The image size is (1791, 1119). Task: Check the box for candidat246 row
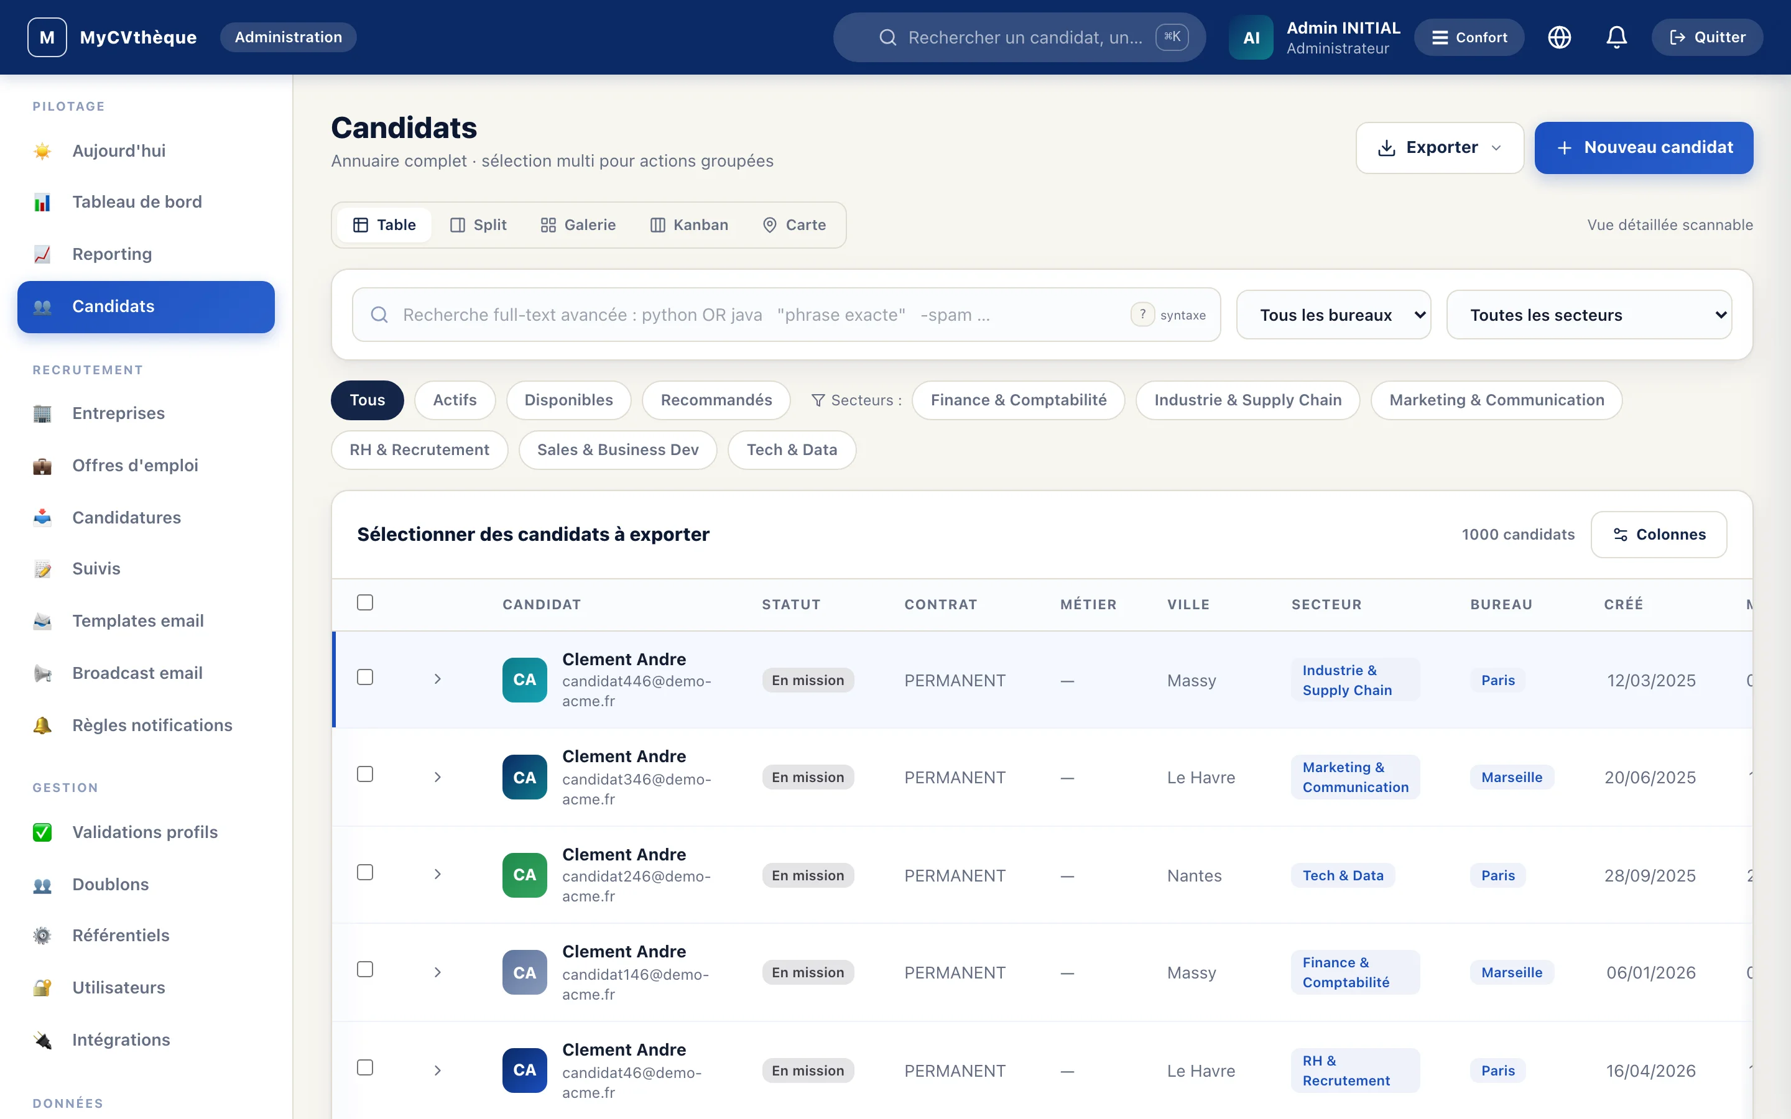[x=365, y=873]
